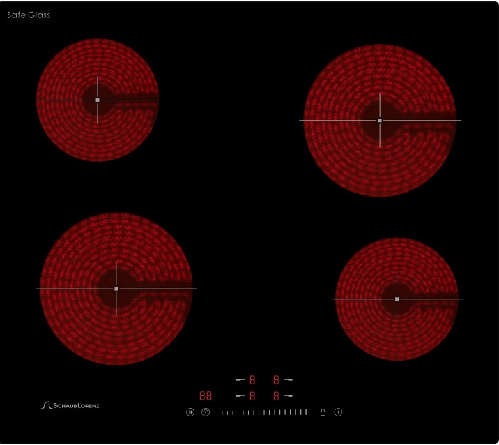
Task: Select the rear-right zone power digit
Action: tap(276, 379)
